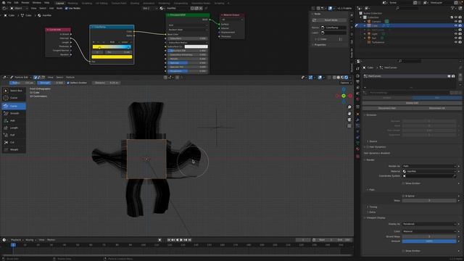Hide Cube object in outliner
The width and height of the screenshot is (464, 261).
456,26
